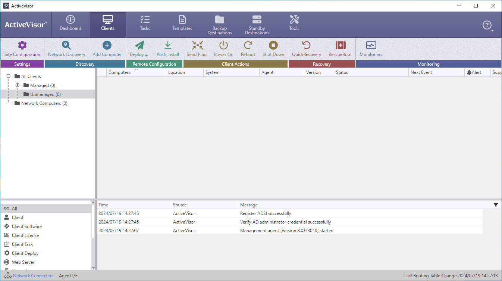
Task: Launch RescueBoot
Action: 340,49
